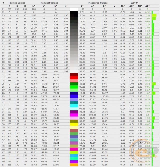Click the ΔE* value 2.12 in row 25
The width and height of the screenshot is (160, 167).
tap(147, 84)
